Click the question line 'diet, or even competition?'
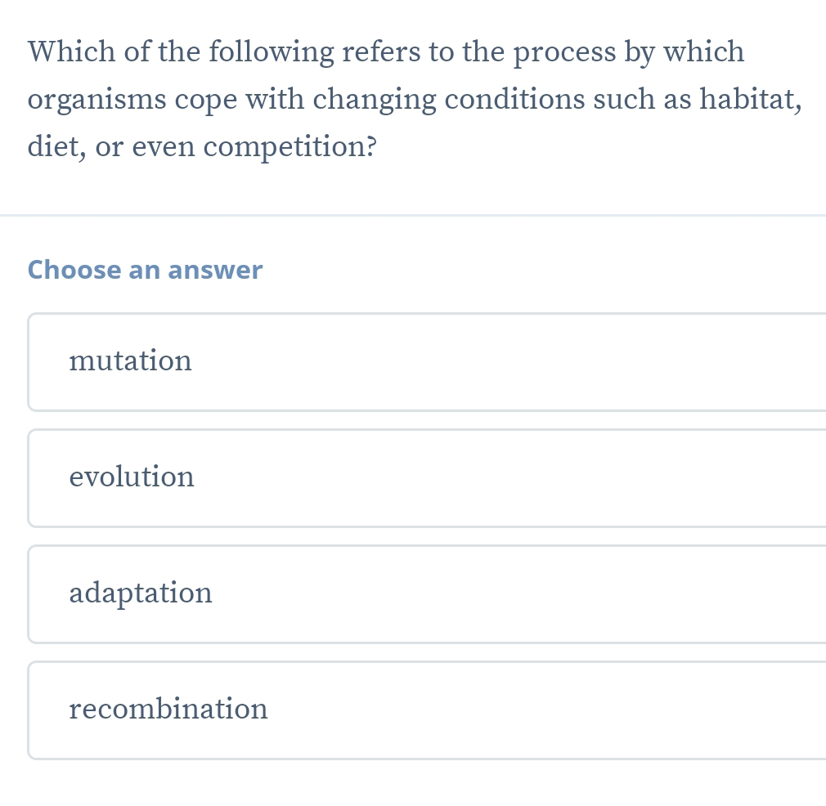The image size is (826, 806). 202,147
